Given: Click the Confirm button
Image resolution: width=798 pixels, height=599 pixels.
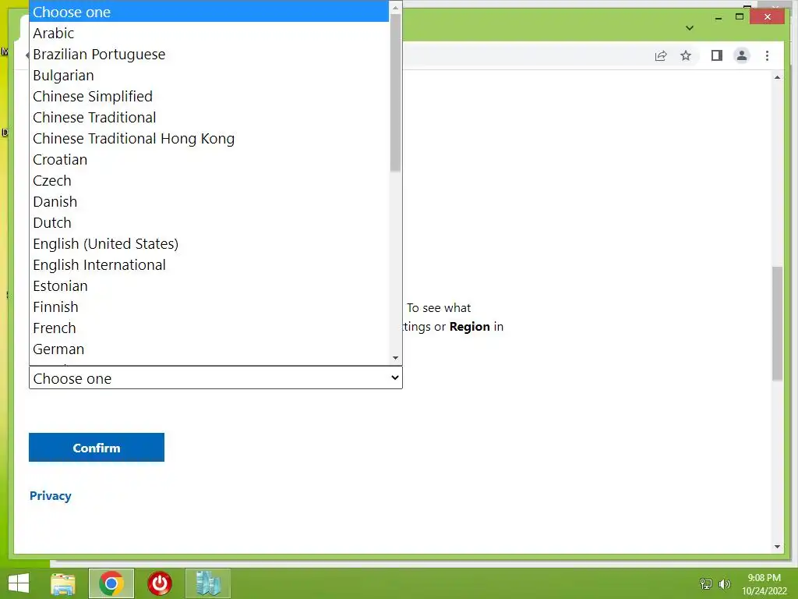Looking at the screenshot, I should 96,447.
